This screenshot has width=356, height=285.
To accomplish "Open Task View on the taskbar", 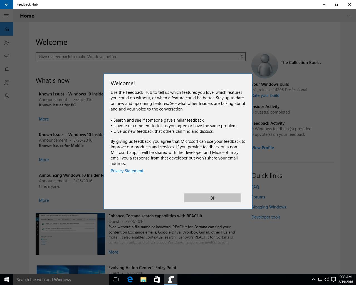I will [x=116, y=279].
